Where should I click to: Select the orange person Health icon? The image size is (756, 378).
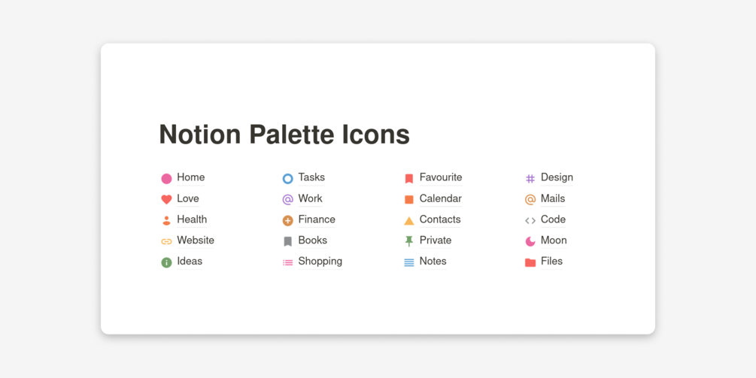click(x=166, y=220)
